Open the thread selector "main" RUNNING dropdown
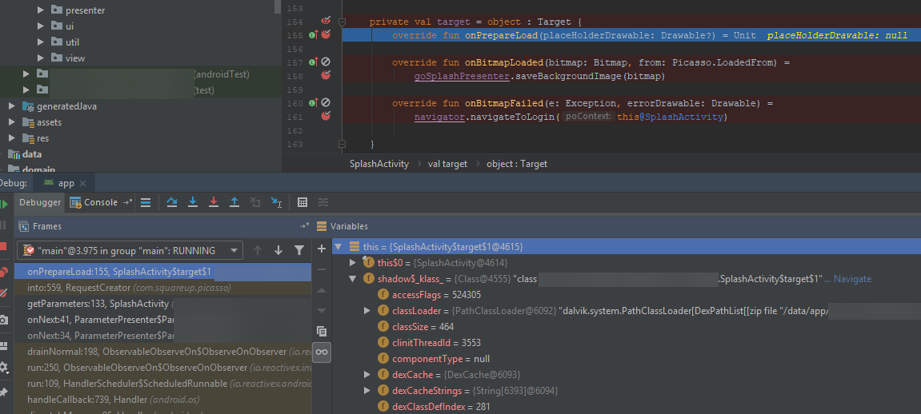 tap(130, 250)
